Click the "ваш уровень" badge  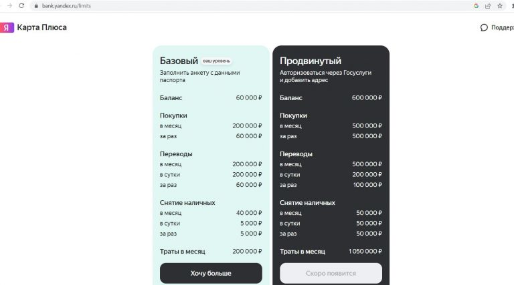coord(216,61)
